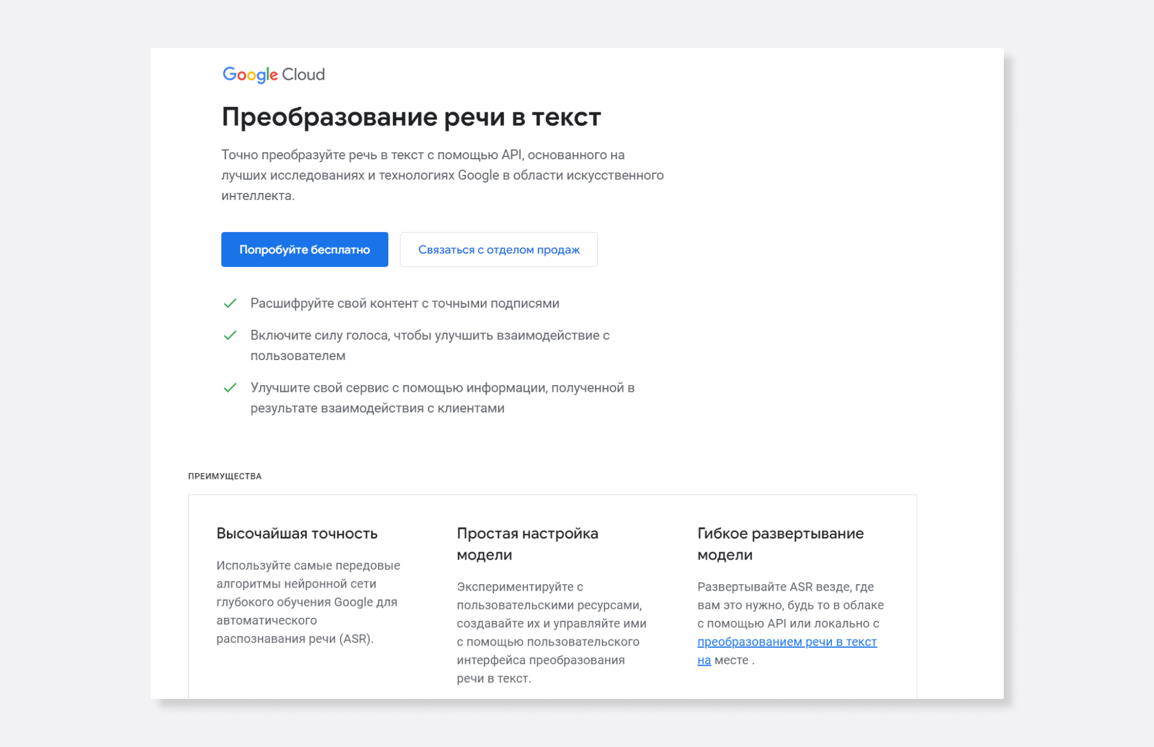Open the 'преобразованием речи в текст' link
Image resolution: width=1154 pixels, height=747 pixels.
pos(786,642)
